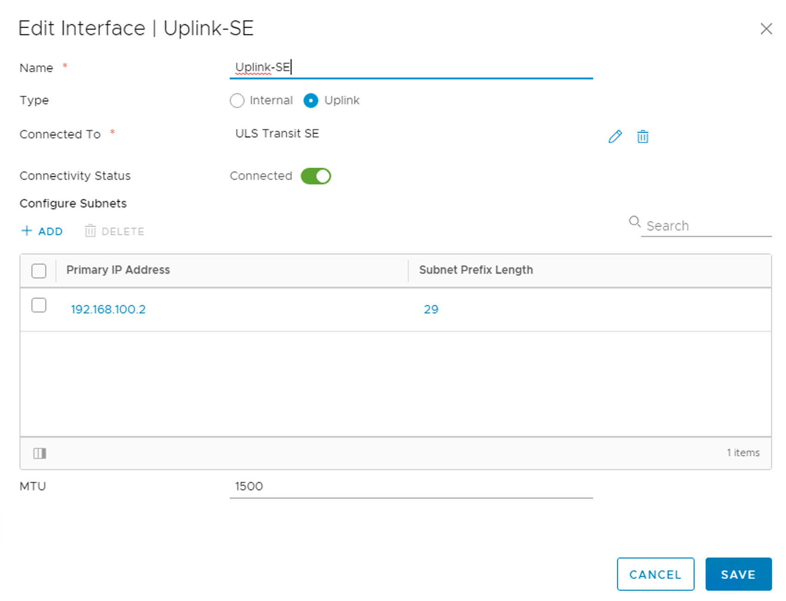Click the 192.168.100.2 IP address link

tap(108, 309)
